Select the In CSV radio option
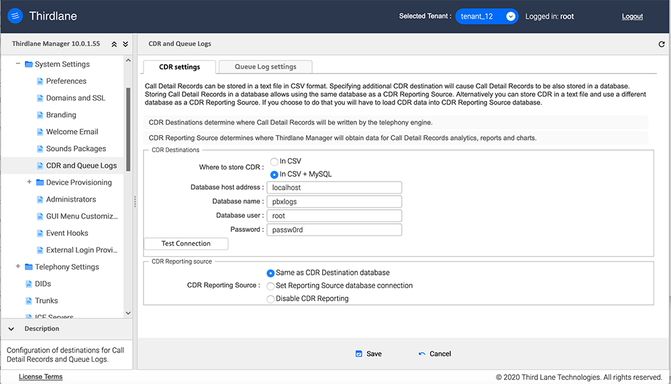This screenshot has height=384, width=671. coord(274,162)
